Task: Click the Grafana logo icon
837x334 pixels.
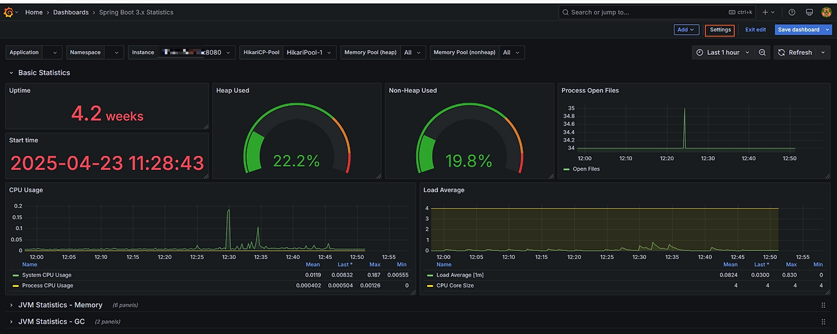Action: pos(8,12)
